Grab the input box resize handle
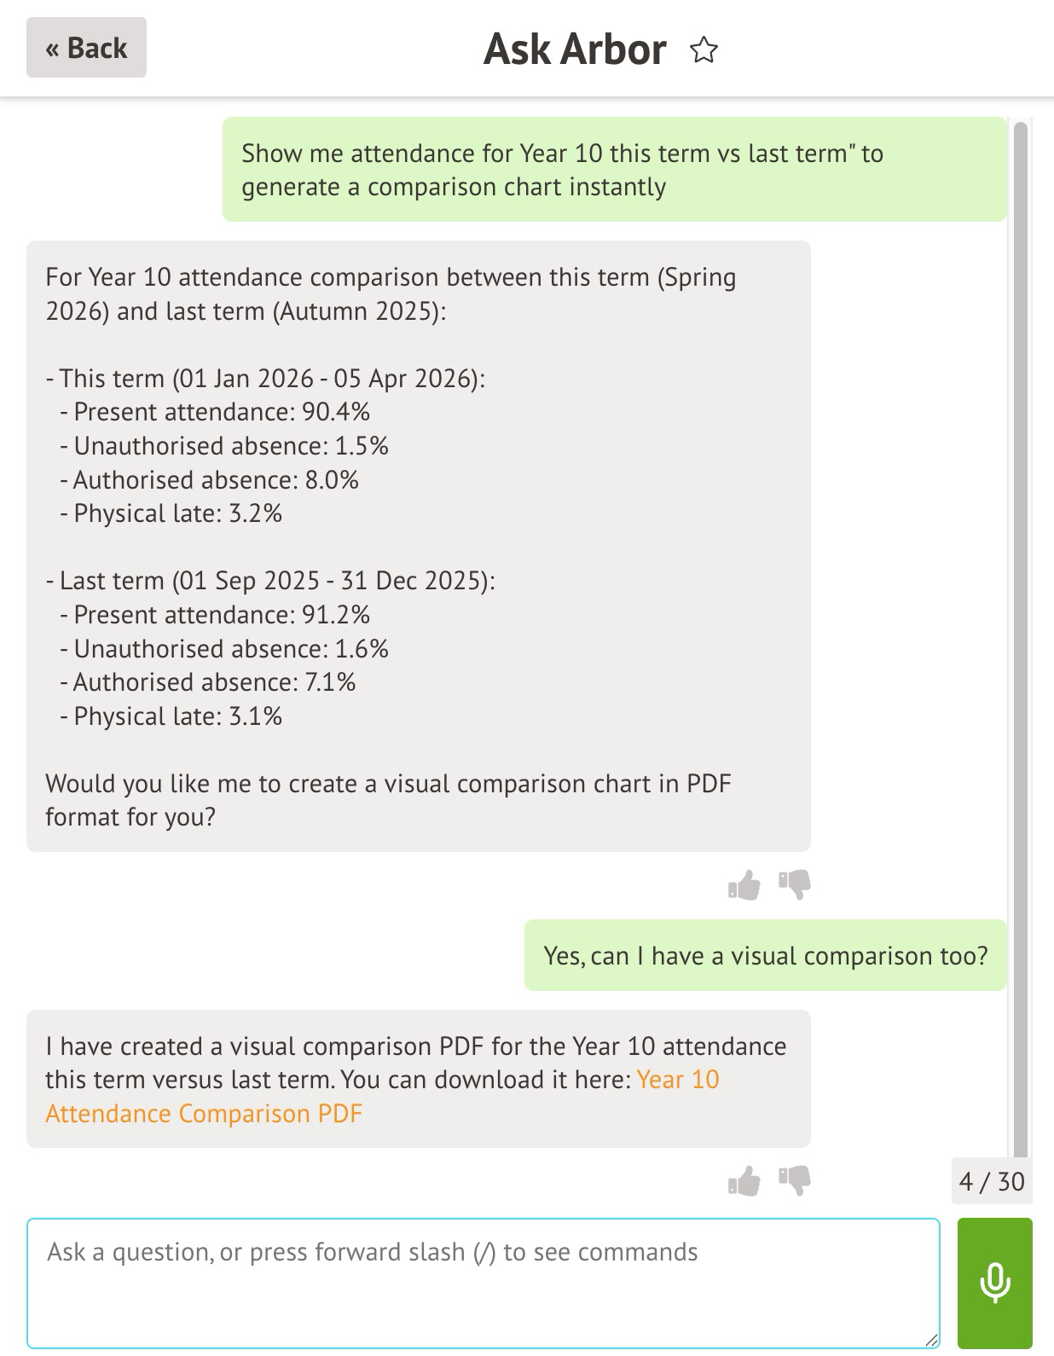 [x=931, y=1341]
